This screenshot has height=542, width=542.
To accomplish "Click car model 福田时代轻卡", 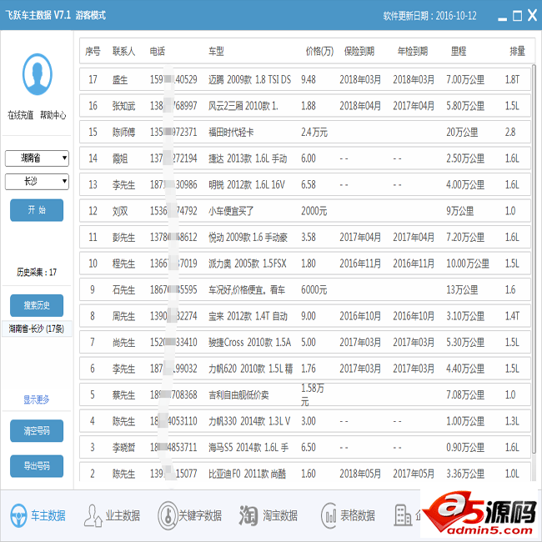I will coord(231,133).
